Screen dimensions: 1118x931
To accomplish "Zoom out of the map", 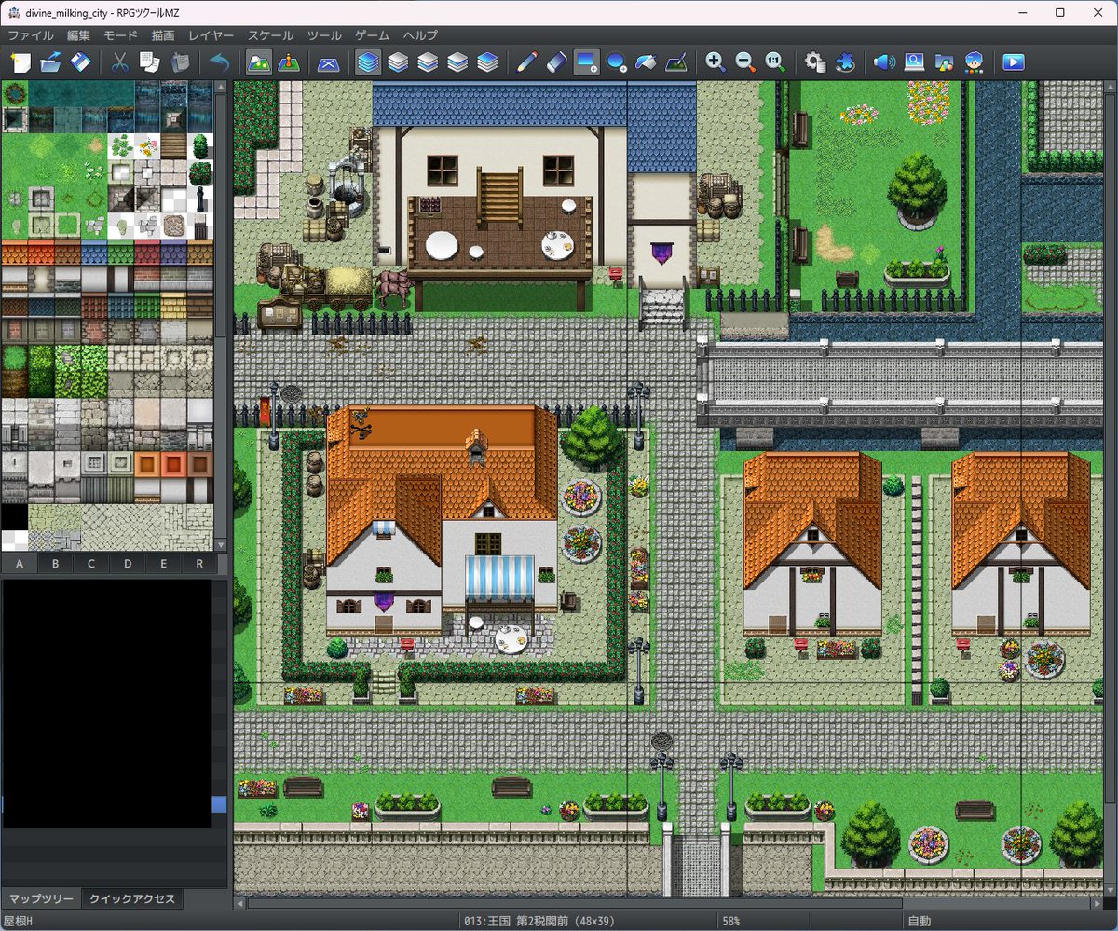I will click(745, 62).
